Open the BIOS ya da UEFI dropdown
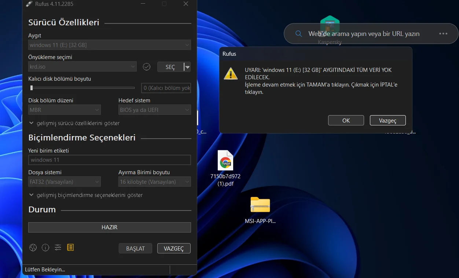 [155, 110]
